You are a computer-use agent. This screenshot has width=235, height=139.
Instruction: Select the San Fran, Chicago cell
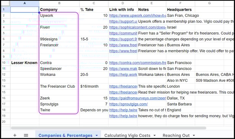coord(180,16)
